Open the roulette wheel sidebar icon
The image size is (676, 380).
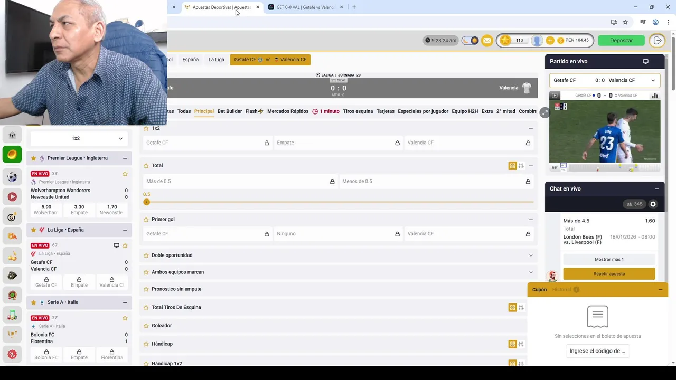(12, 295)
